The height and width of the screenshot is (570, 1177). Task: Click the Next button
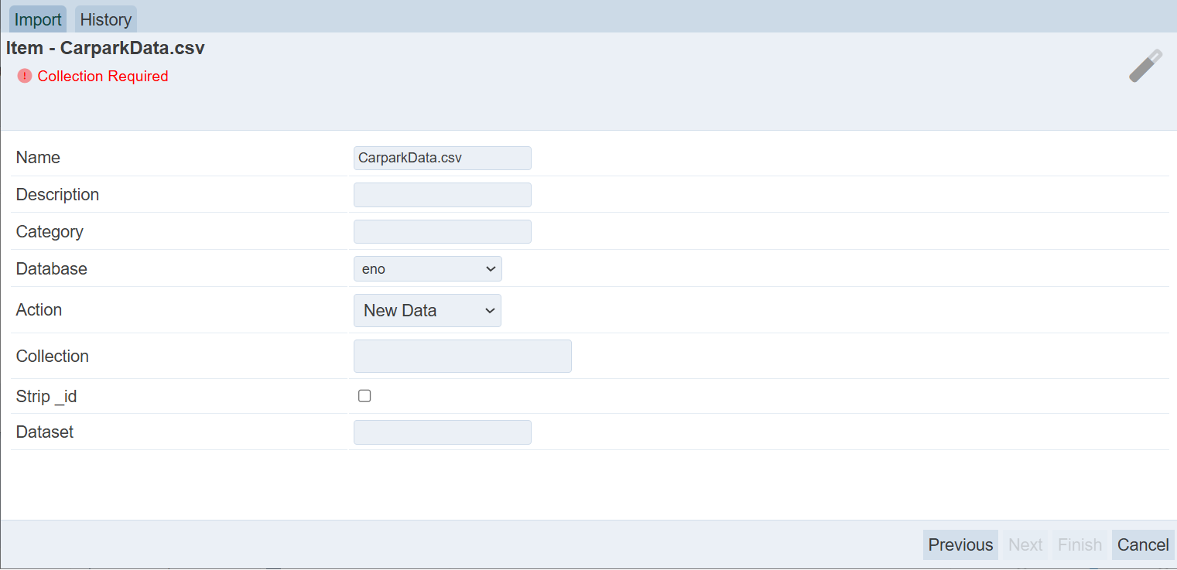1025,544
